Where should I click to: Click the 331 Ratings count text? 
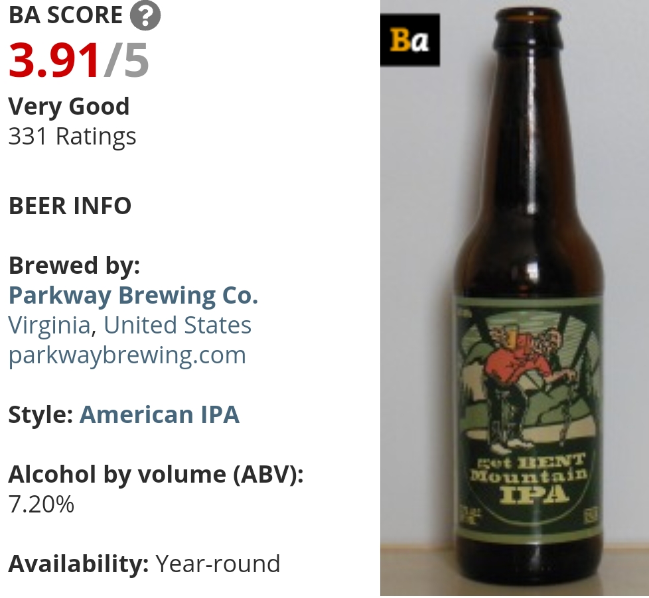click(x=72, y=137)
